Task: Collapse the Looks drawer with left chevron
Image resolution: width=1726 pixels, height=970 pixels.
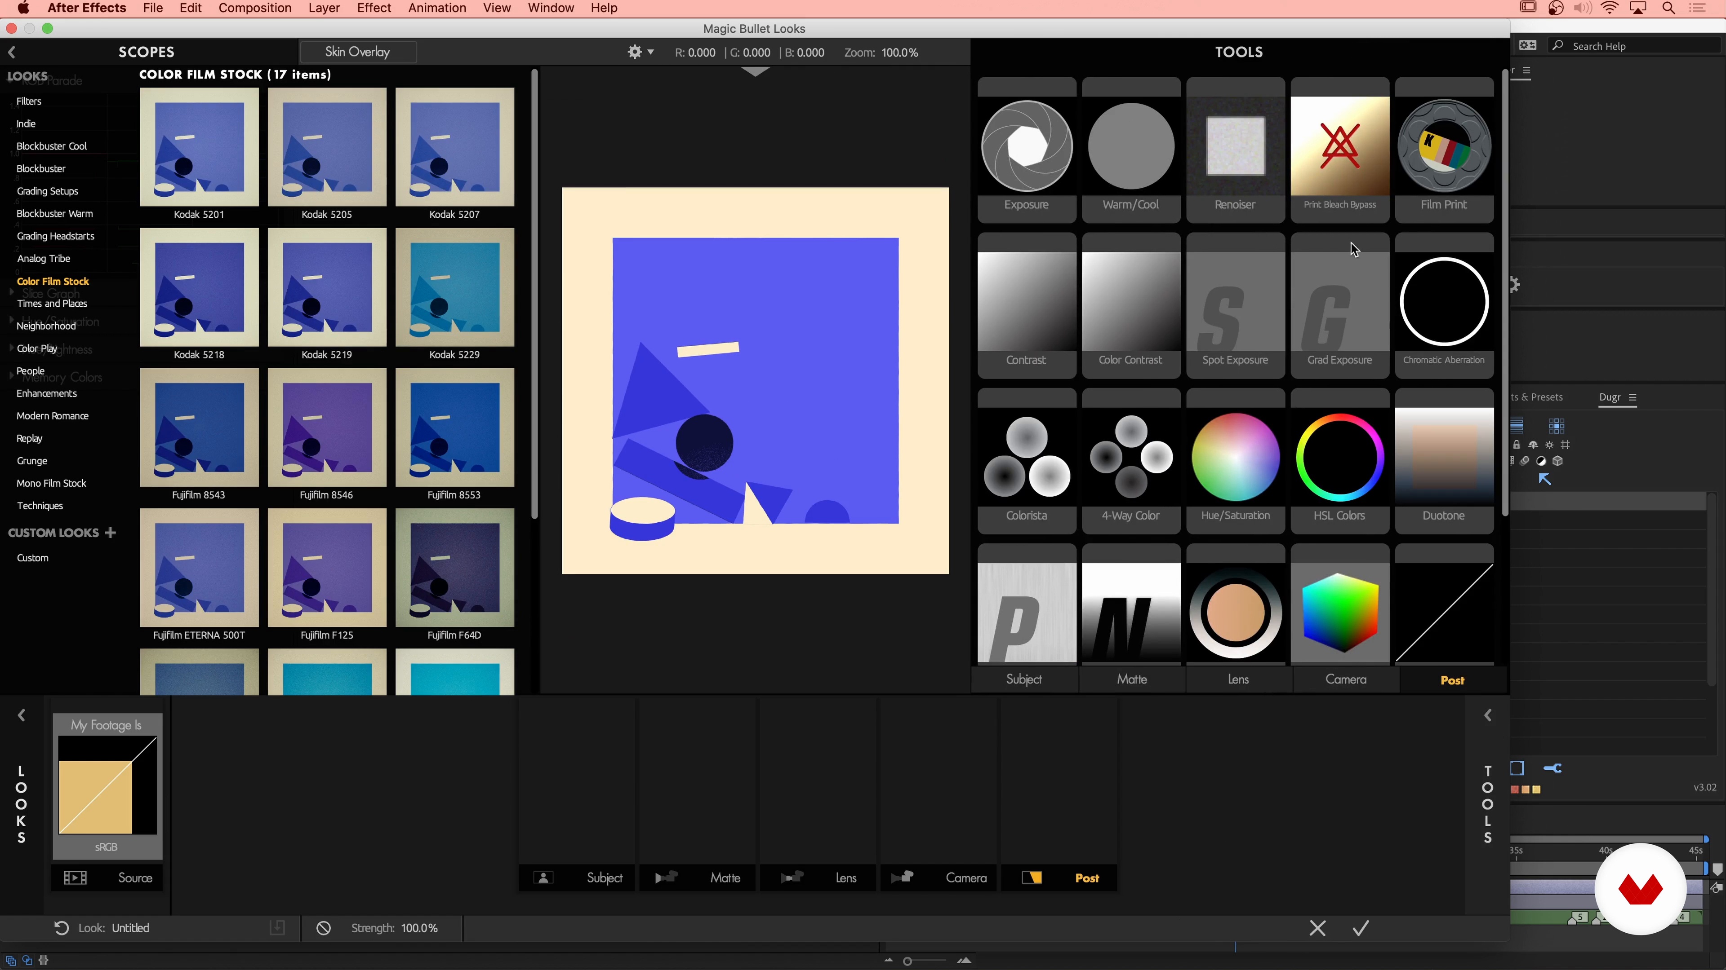Action: (x=22, y=716)
